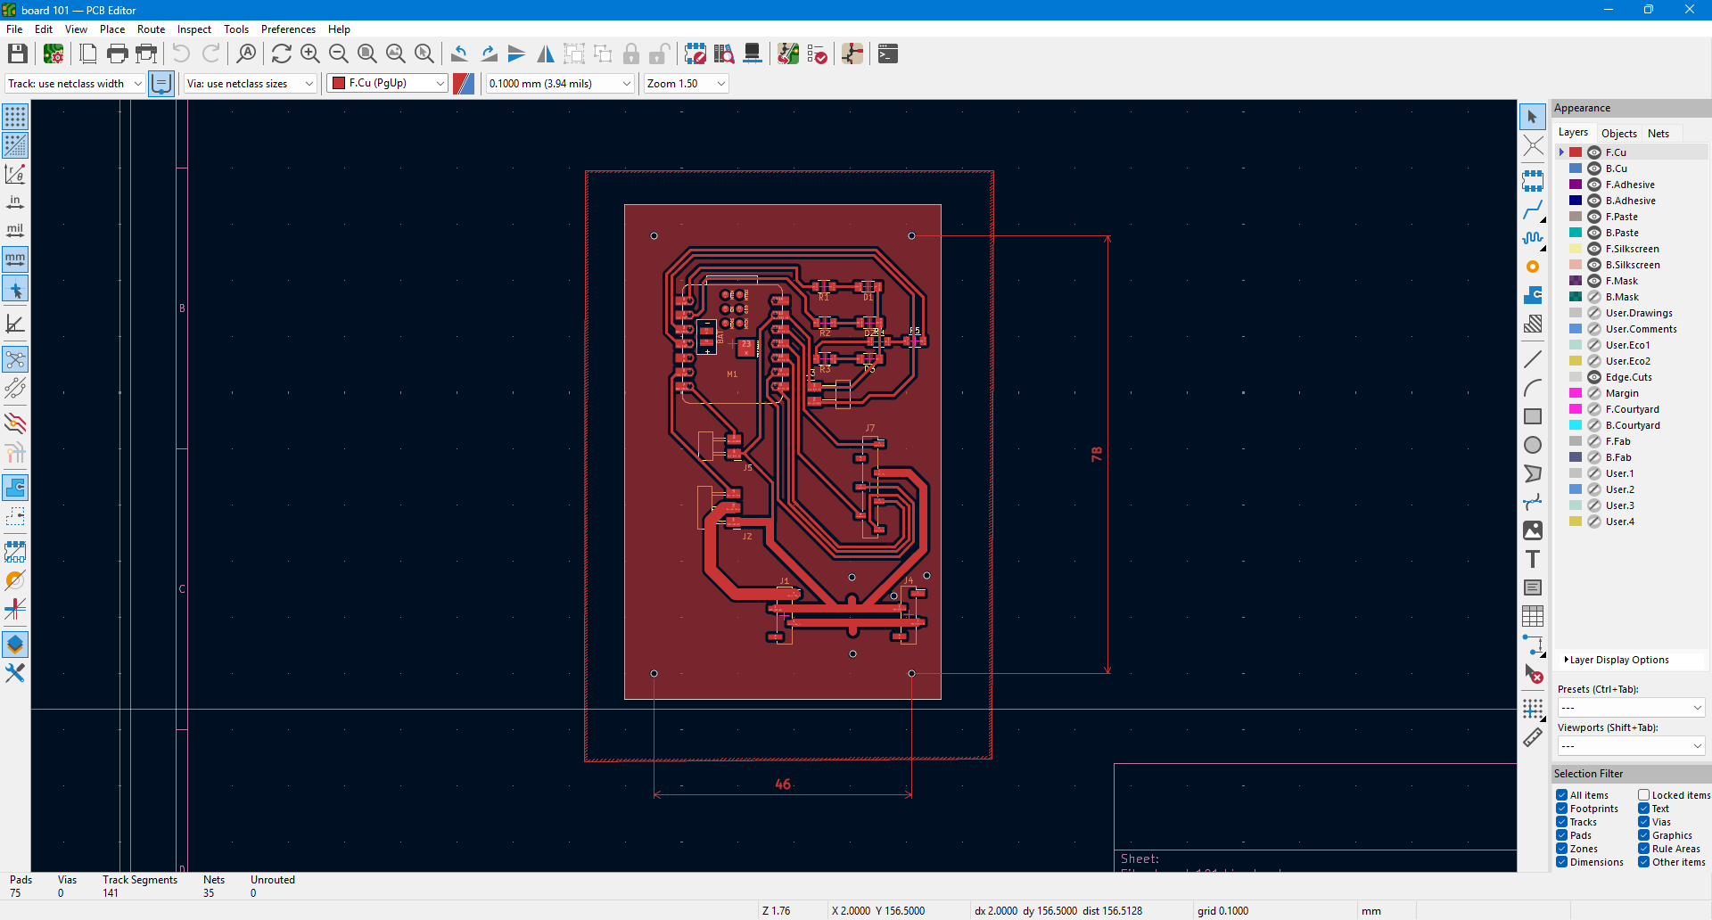Expand Layer Display Options
The height and width of the screenshot is (920, 1712).
[x=1616, y=660]
